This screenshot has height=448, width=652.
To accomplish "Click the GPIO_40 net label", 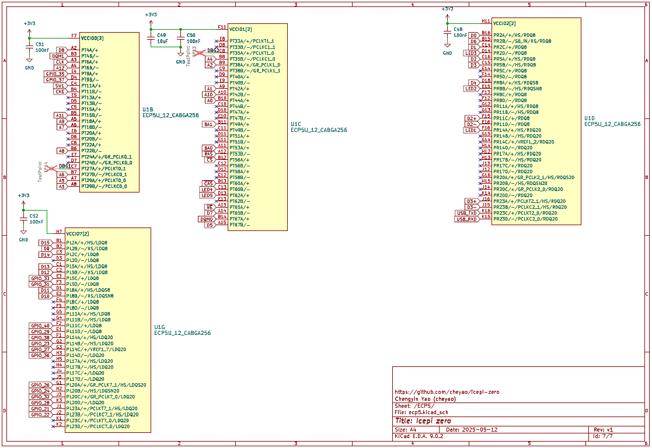I will click(x=40, y=325).
